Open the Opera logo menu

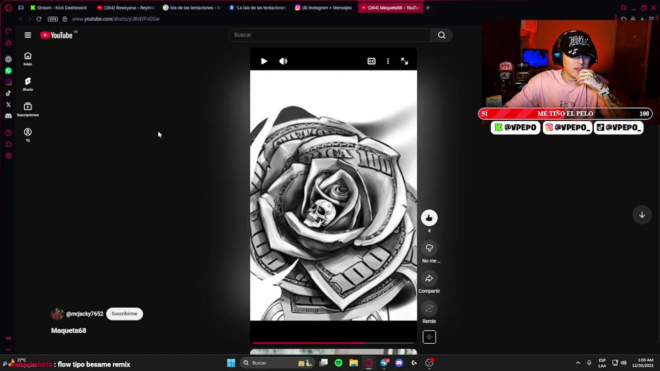coord(8,8)
